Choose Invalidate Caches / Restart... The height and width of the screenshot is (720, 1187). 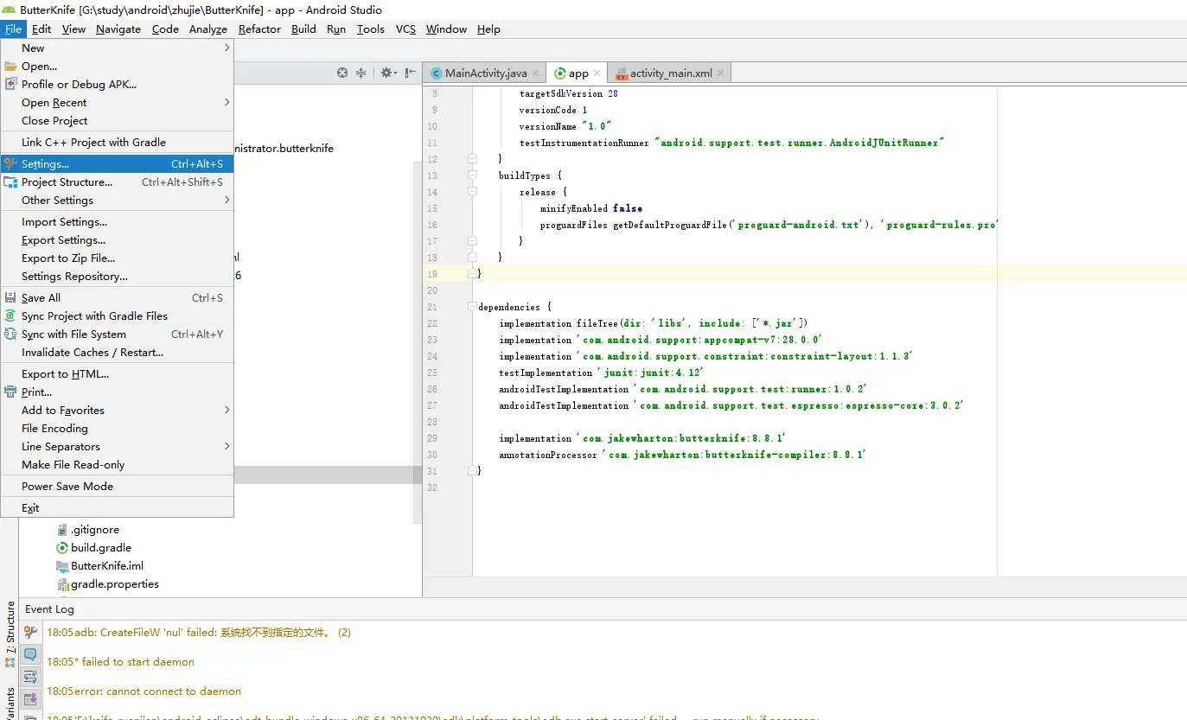click(117, 352)
